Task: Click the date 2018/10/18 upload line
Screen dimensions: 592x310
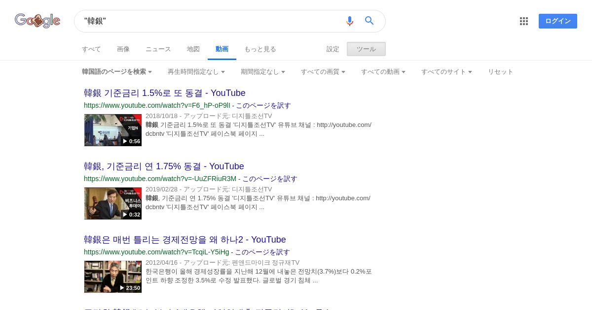Action: [209, 116]
